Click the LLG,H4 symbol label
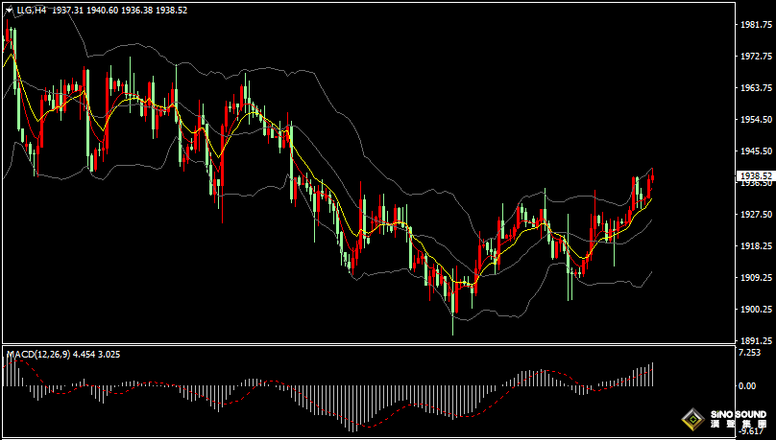The image size is (776, 440). coord(31,10)
